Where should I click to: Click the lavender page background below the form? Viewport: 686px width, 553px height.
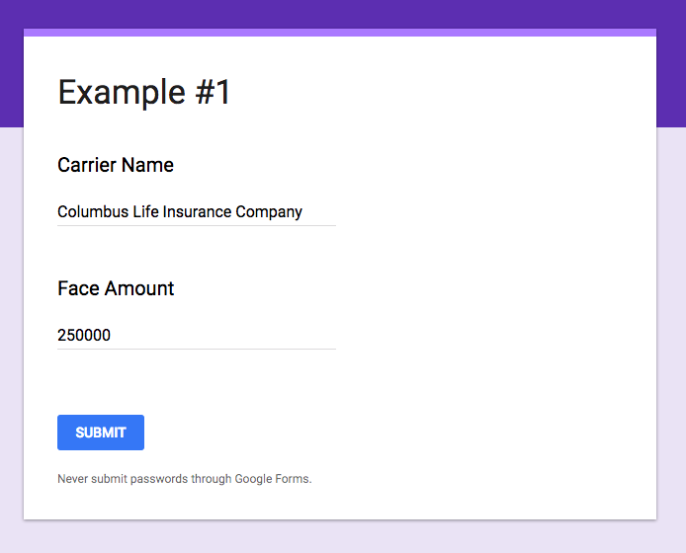(343, 537)
